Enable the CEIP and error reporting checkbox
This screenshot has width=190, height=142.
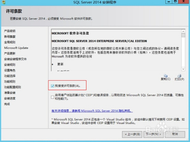(52, 97)
